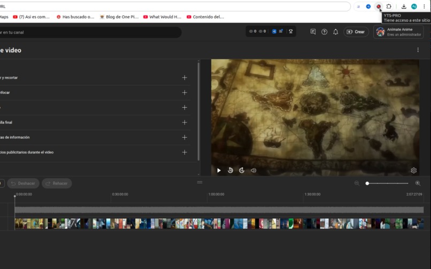The width and height of the screenshot is (431, 269).
Task: Play the video preview
Action: [219, 170]
